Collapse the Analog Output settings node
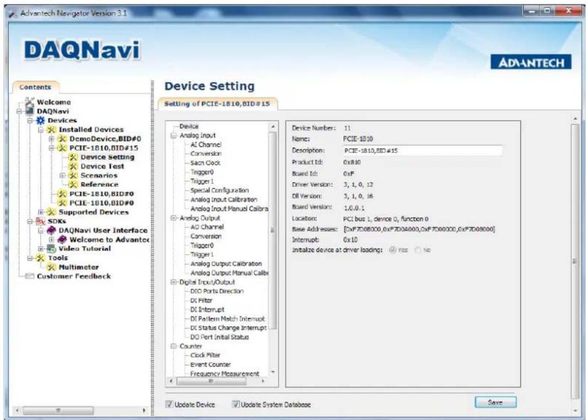This screenshot has width=586, height=420. click(x=174, y=218)
